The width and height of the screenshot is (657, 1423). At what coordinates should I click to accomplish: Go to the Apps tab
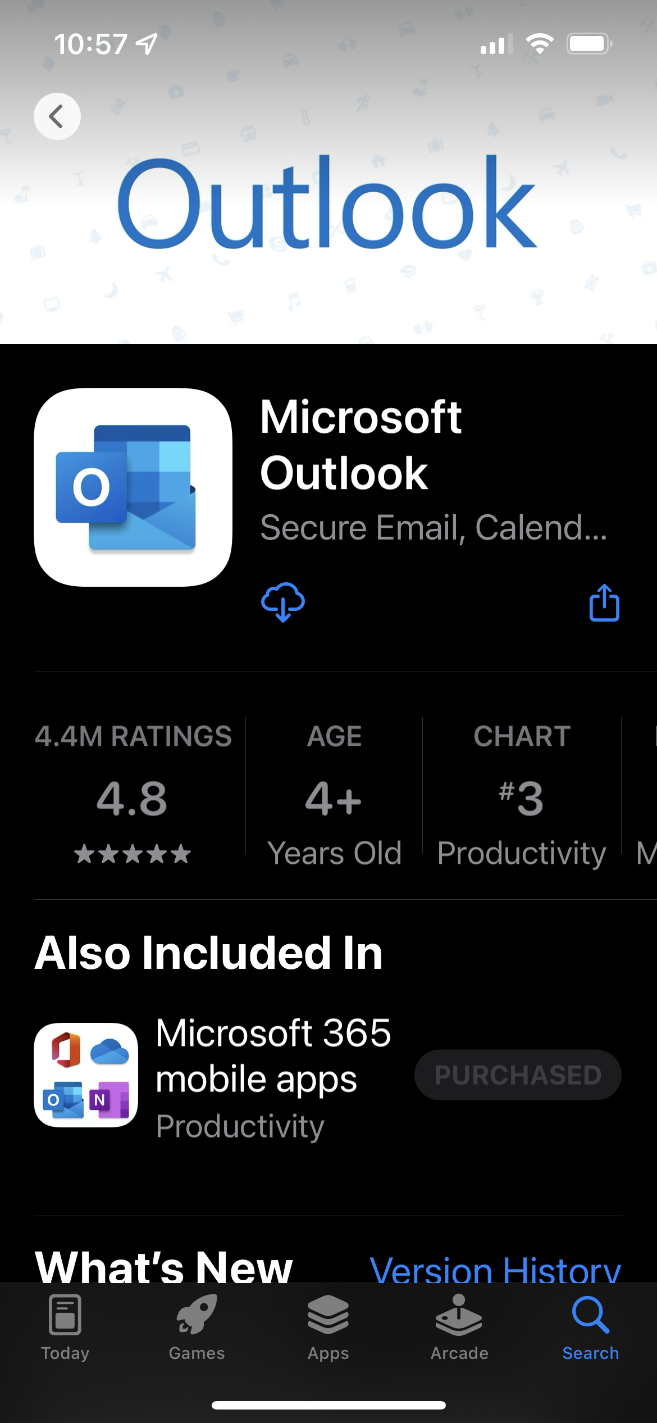pyautogui.click(x=328, y=1327)
